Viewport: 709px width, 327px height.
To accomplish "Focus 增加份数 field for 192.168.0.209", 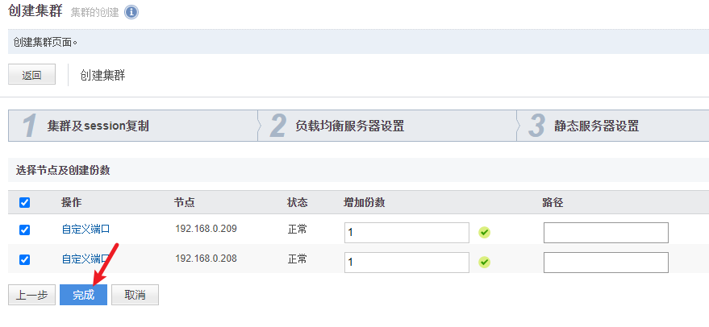I will (407, 233).
